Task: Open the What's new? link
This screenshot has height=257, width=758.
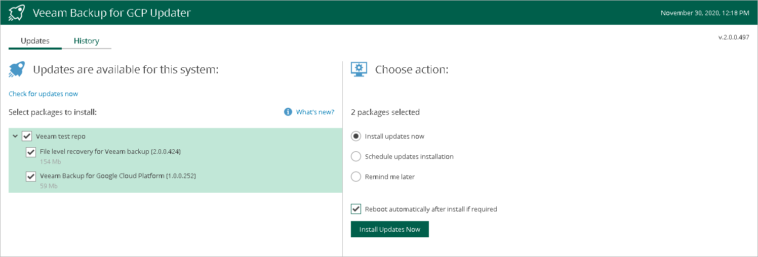Action: click(x=315, y=112)
